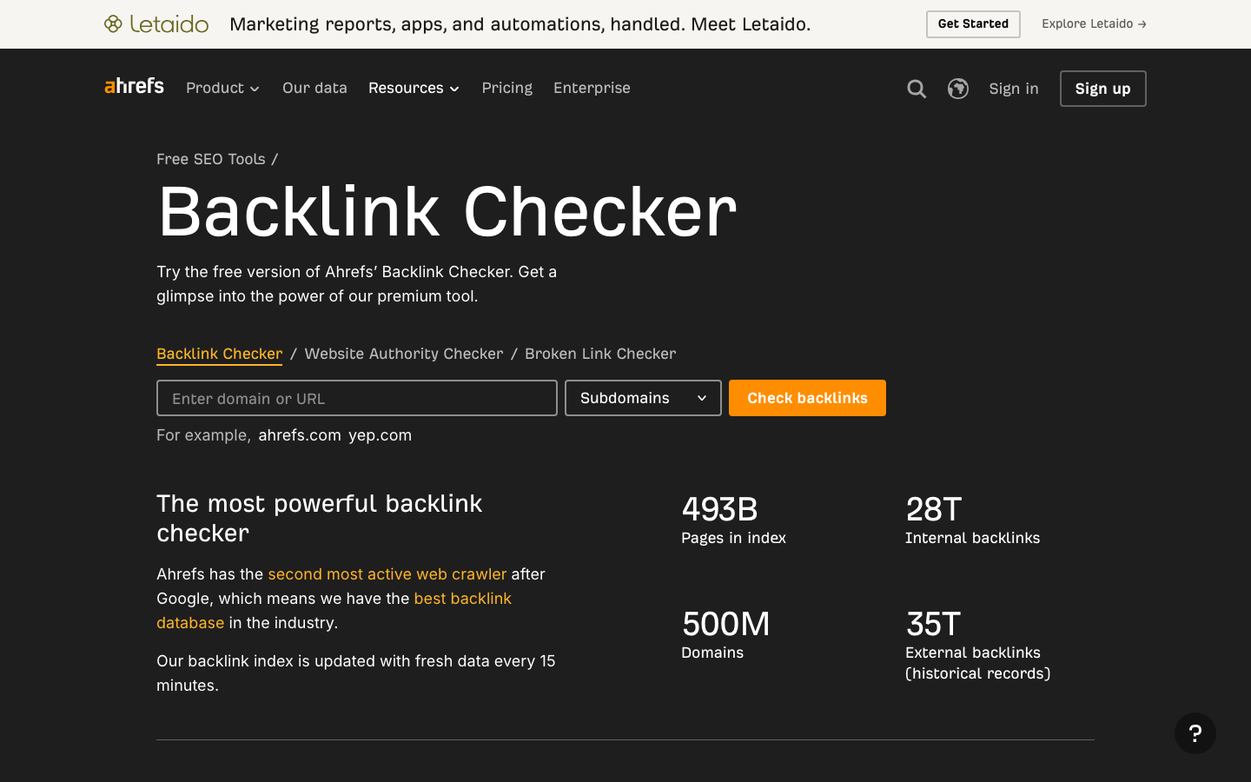Click the Backlink Checker page heading
1251x782 pixels.
click(x=447, y=212)
